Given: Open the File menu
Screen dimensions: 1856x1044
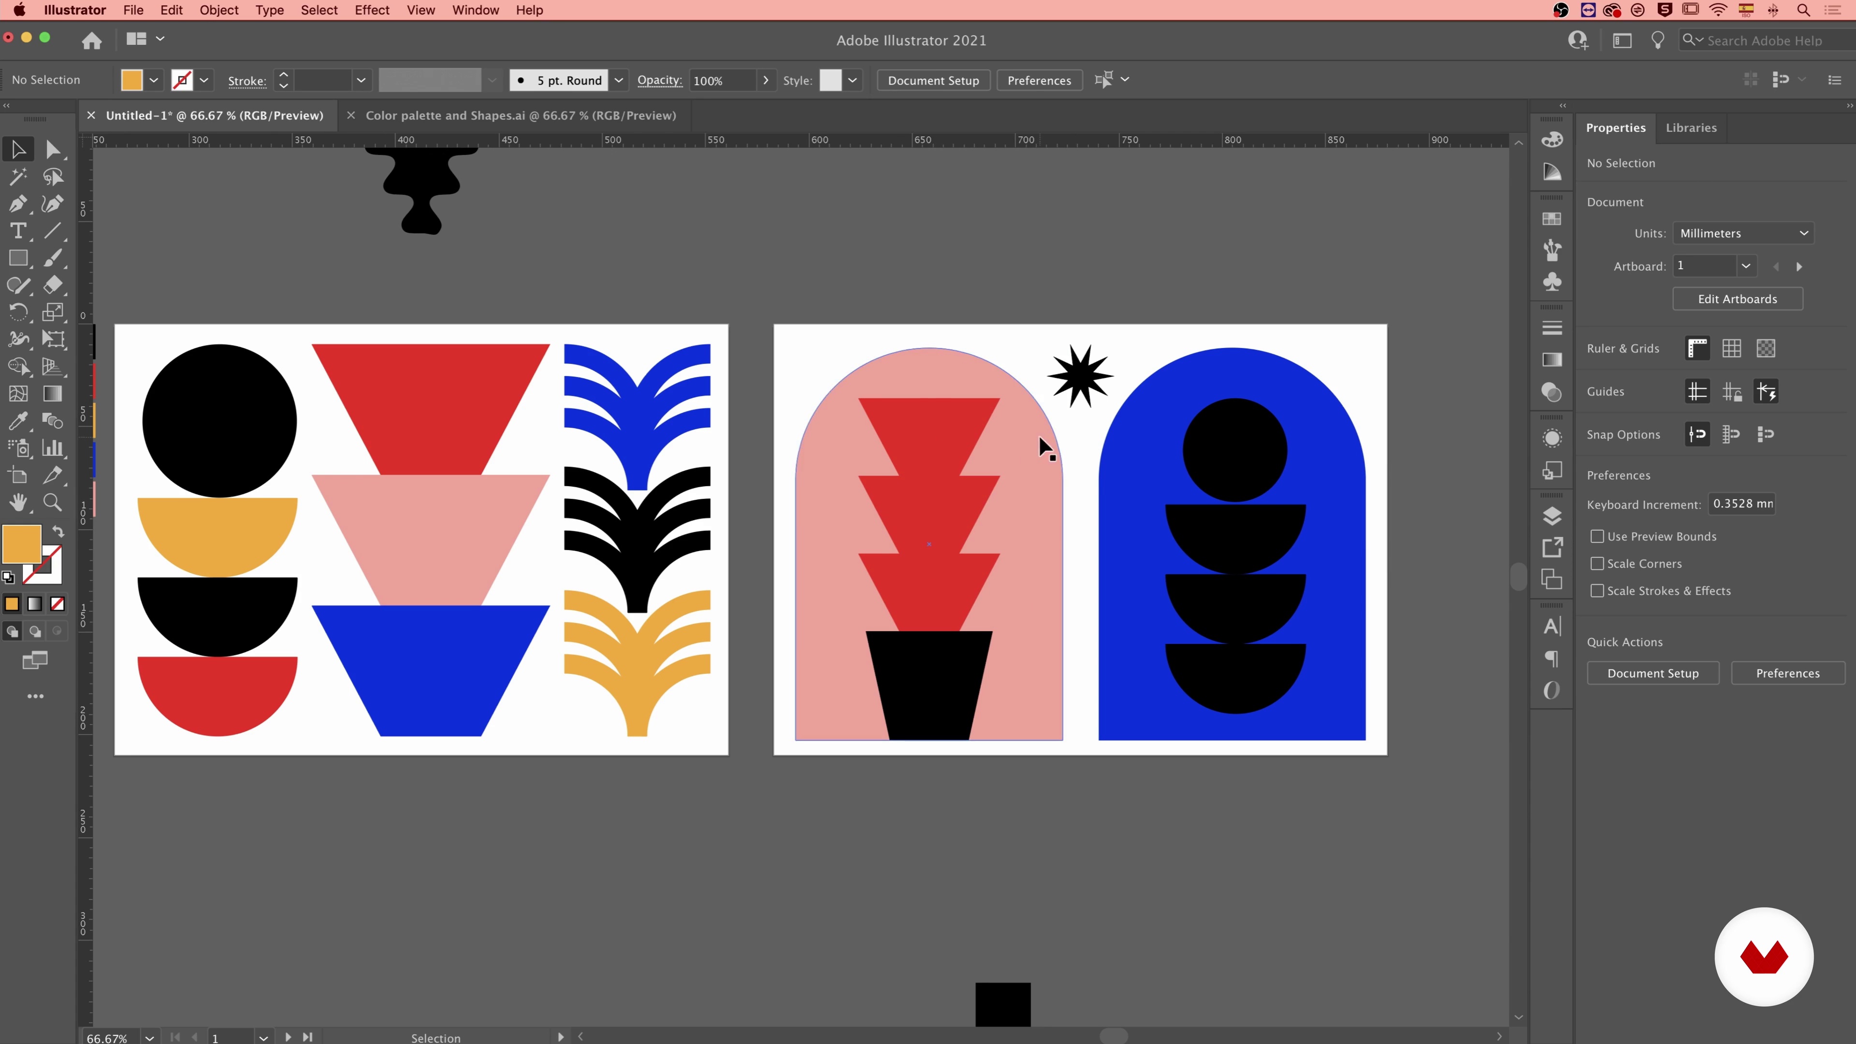Looking at the screenshot, I should tap(133, 10).
